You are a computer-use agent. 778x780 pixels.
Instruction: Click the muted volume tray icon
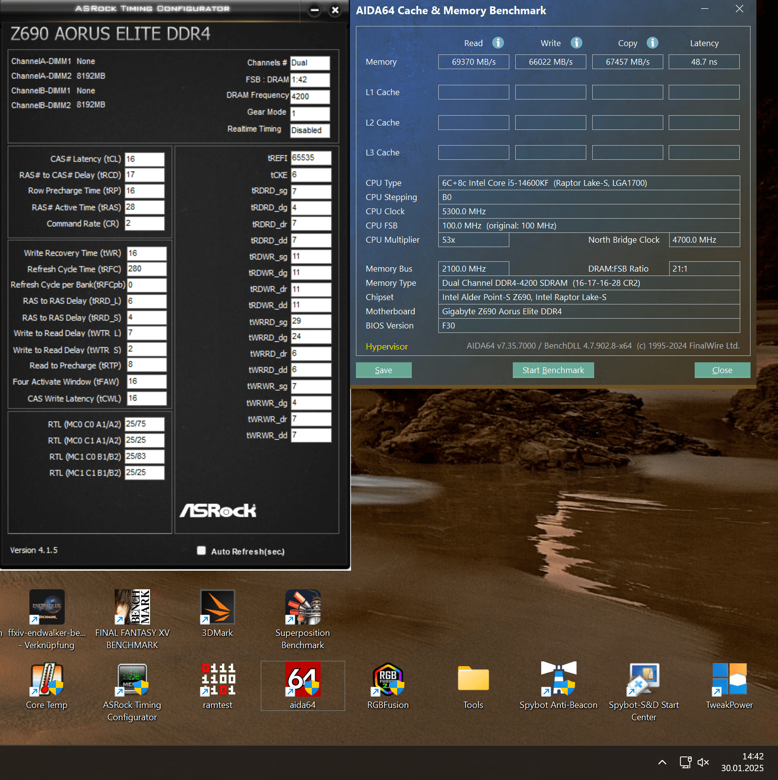(x=703, y=762)
